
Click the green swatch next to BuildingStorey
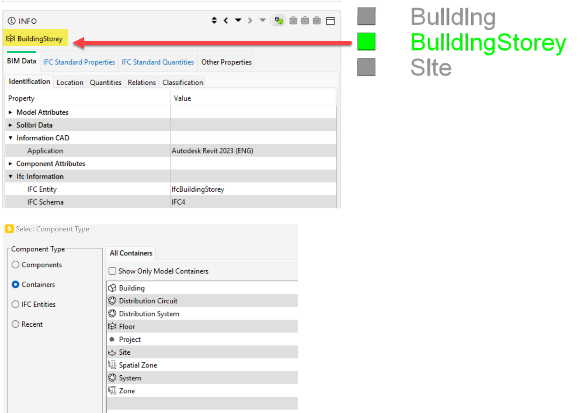(x=366, y=42)
